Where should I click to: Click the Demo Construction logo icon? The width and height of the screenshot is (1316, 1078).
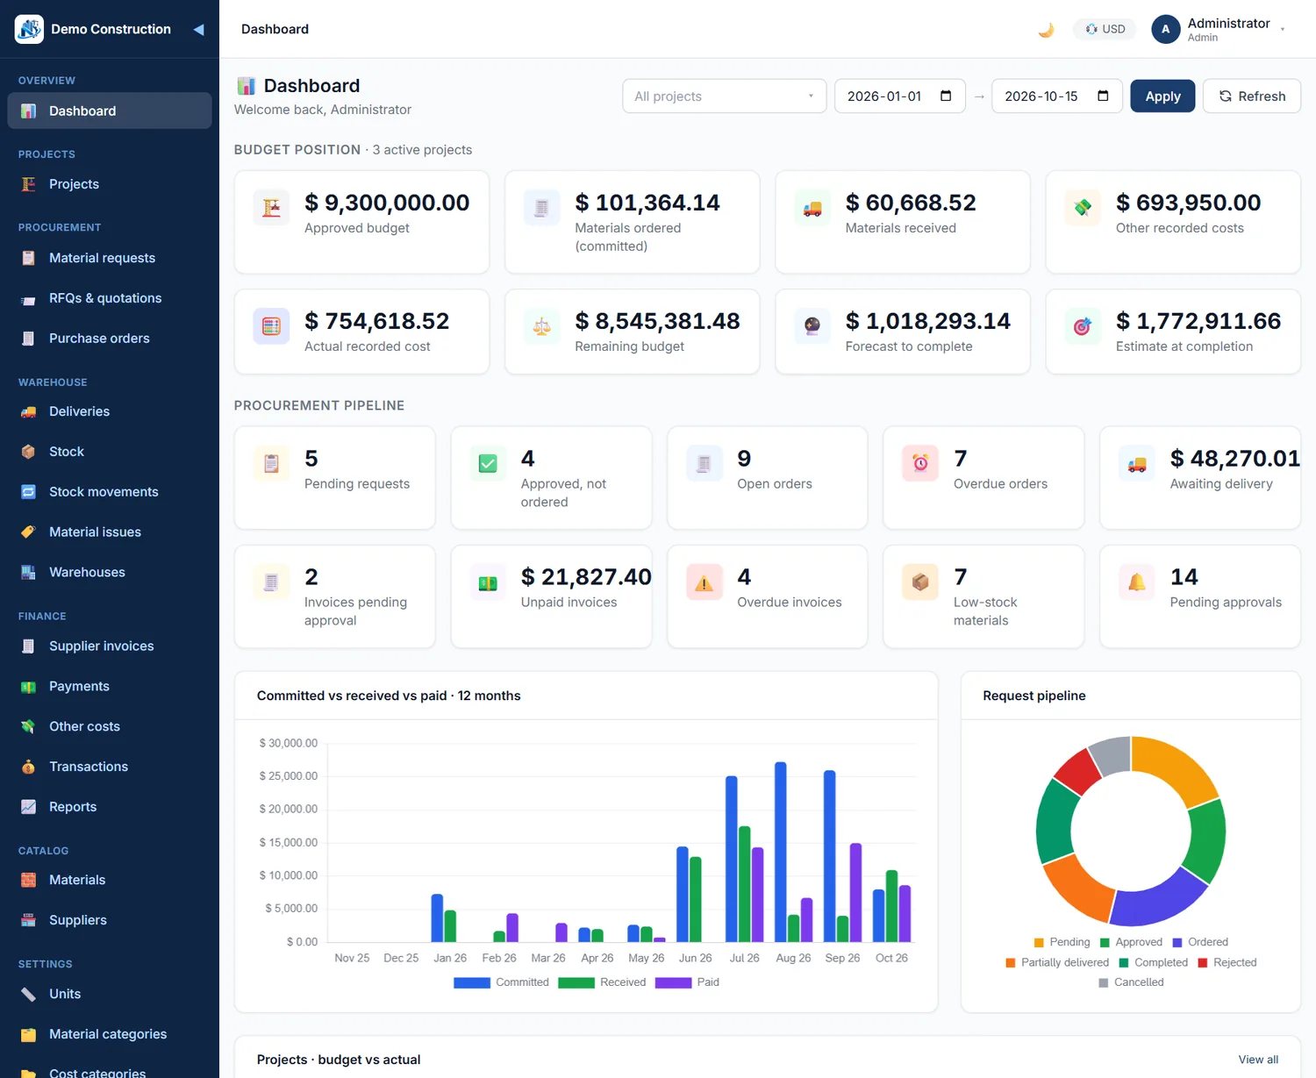coord(29,29)
